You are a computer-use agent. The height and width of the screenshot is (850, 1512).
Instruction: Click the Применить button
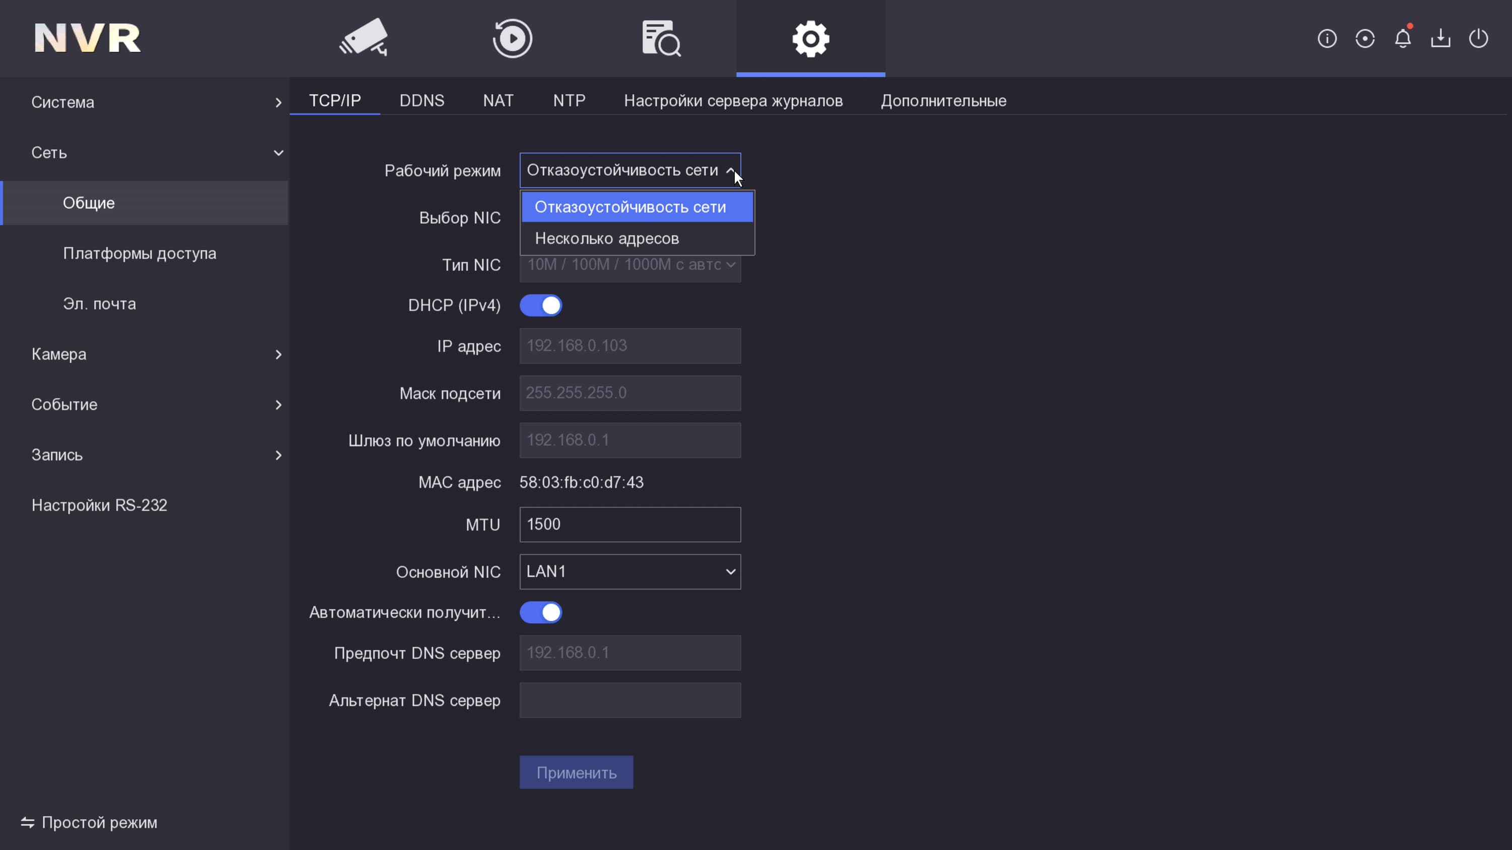(x=576, y=772)
